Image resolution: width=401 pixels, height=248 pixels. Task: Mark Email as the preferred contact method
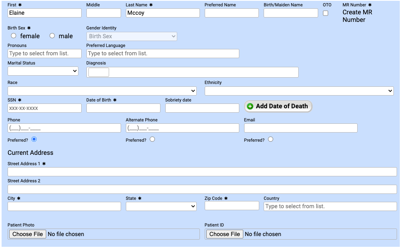(270, 139)
